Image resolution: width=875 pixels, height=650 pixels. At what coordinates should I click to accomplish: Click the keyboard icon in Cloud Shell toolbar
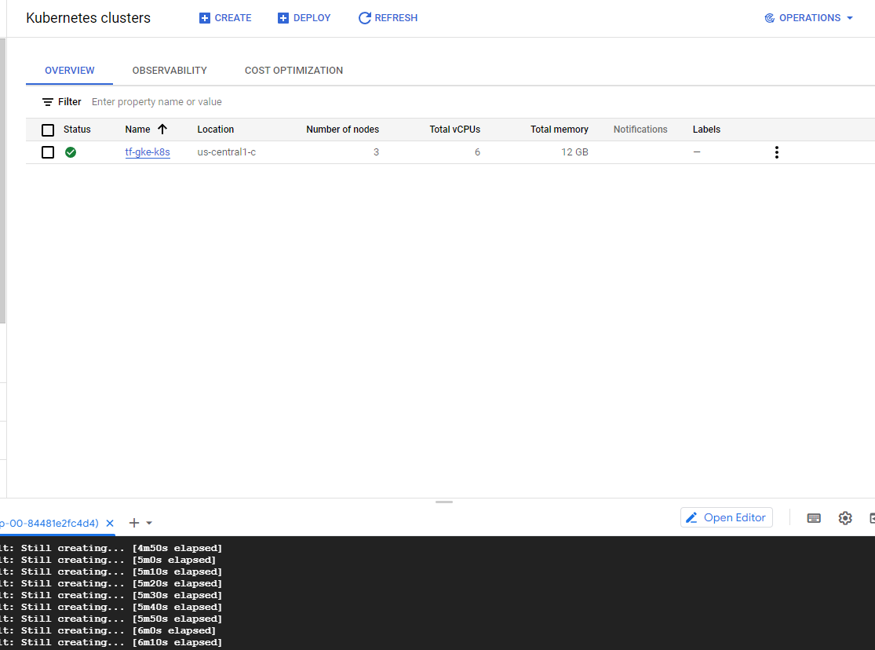pyautogui.click(x=814, y=518)
